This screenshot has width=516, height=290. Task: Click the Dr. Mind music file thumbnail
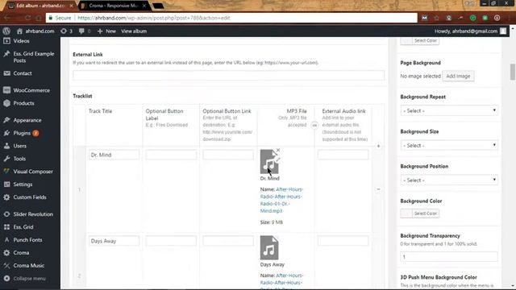269,162
